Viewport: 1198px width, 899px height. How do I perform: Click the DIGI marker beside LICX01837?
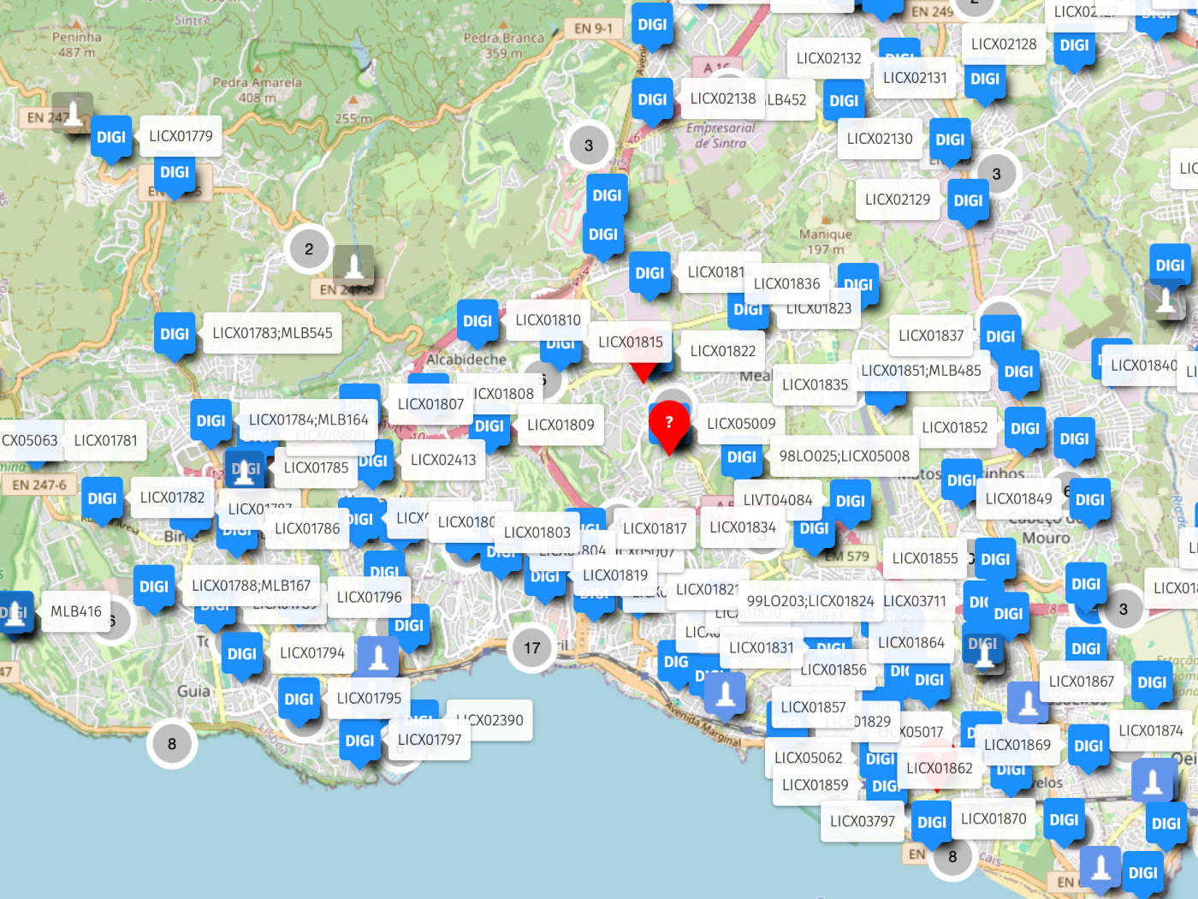[999, 336]
